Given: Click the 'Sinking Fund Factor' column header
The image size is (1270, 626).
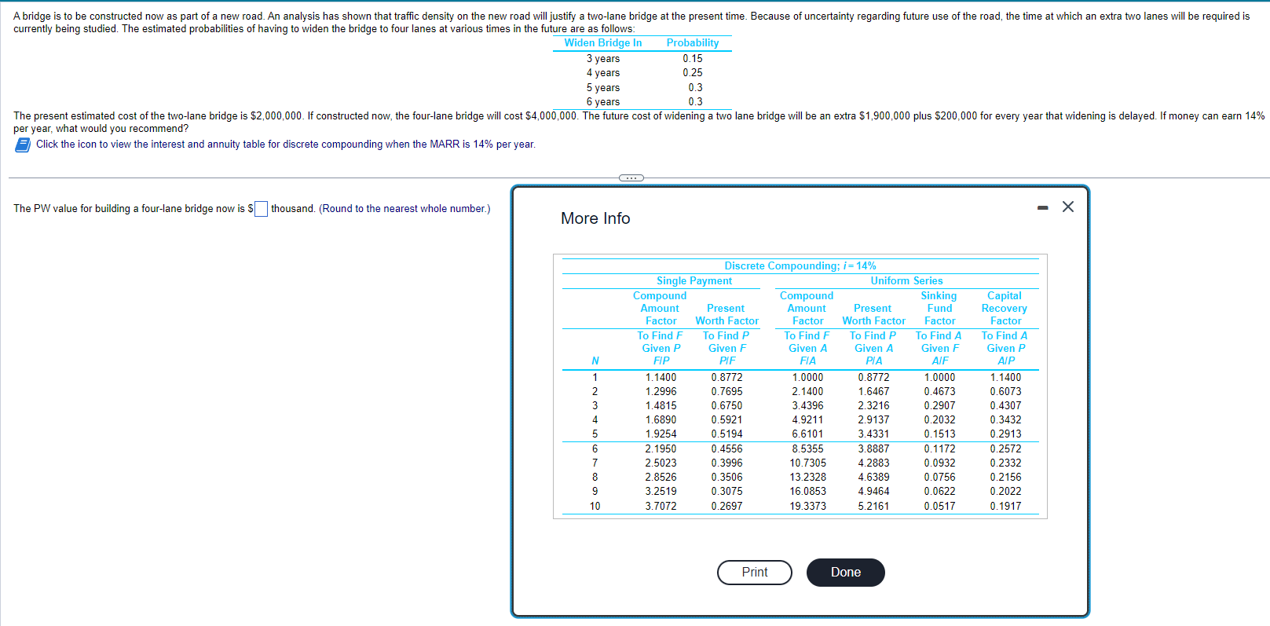Looking at the screenshot, I should pyautogui.click(x=939, y=309).
